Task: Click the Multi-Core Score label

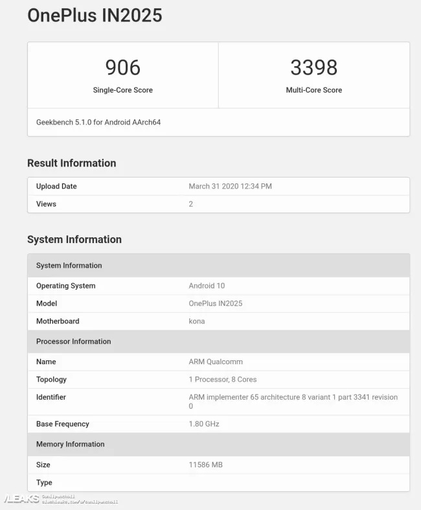Action: (x=313, y=90)
